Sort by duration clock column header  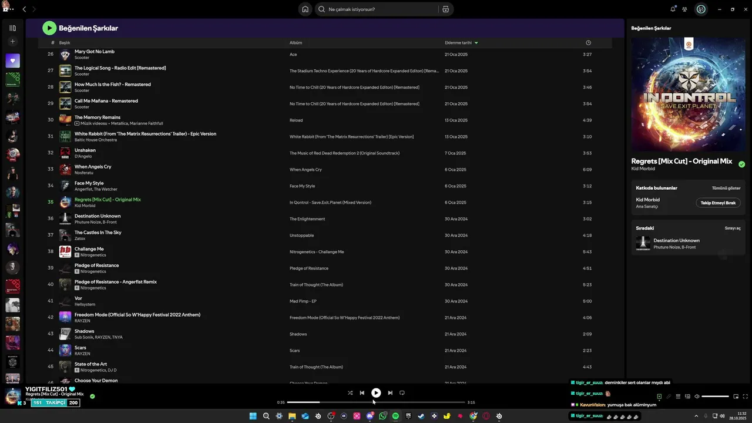tap(588, 43)
